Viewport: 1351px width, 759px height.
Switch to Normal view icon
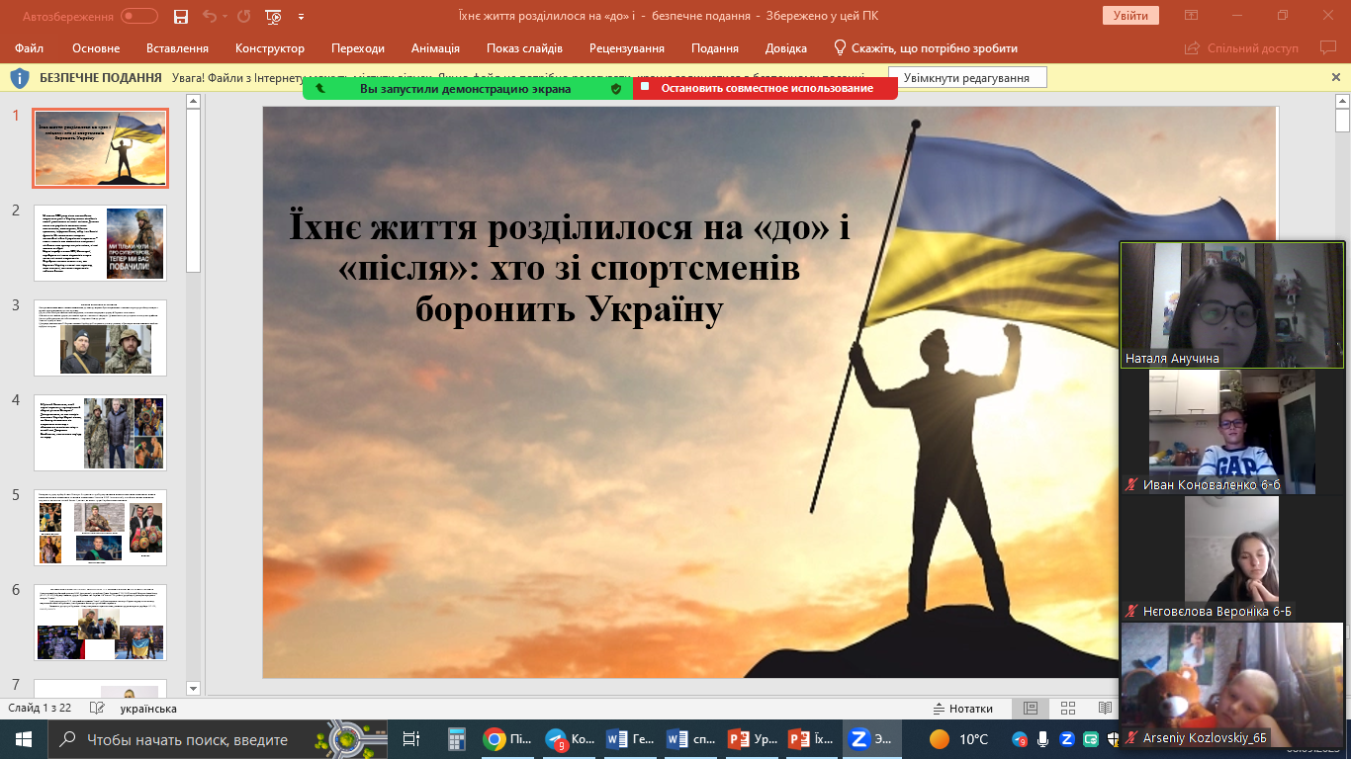[x=1030, y=709]
